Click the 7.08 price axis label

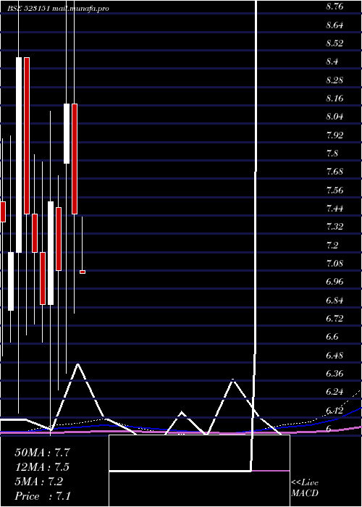coord(334,263)
